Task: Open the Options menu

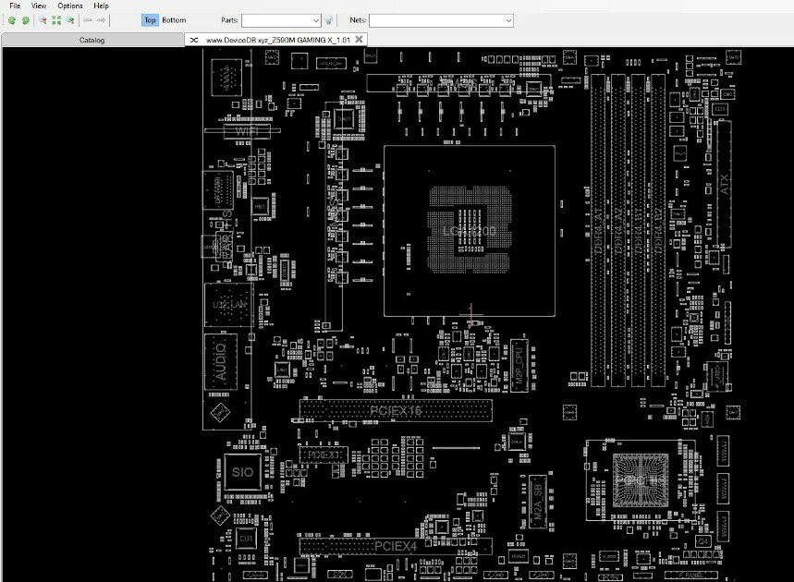Action: coord(70,6)
